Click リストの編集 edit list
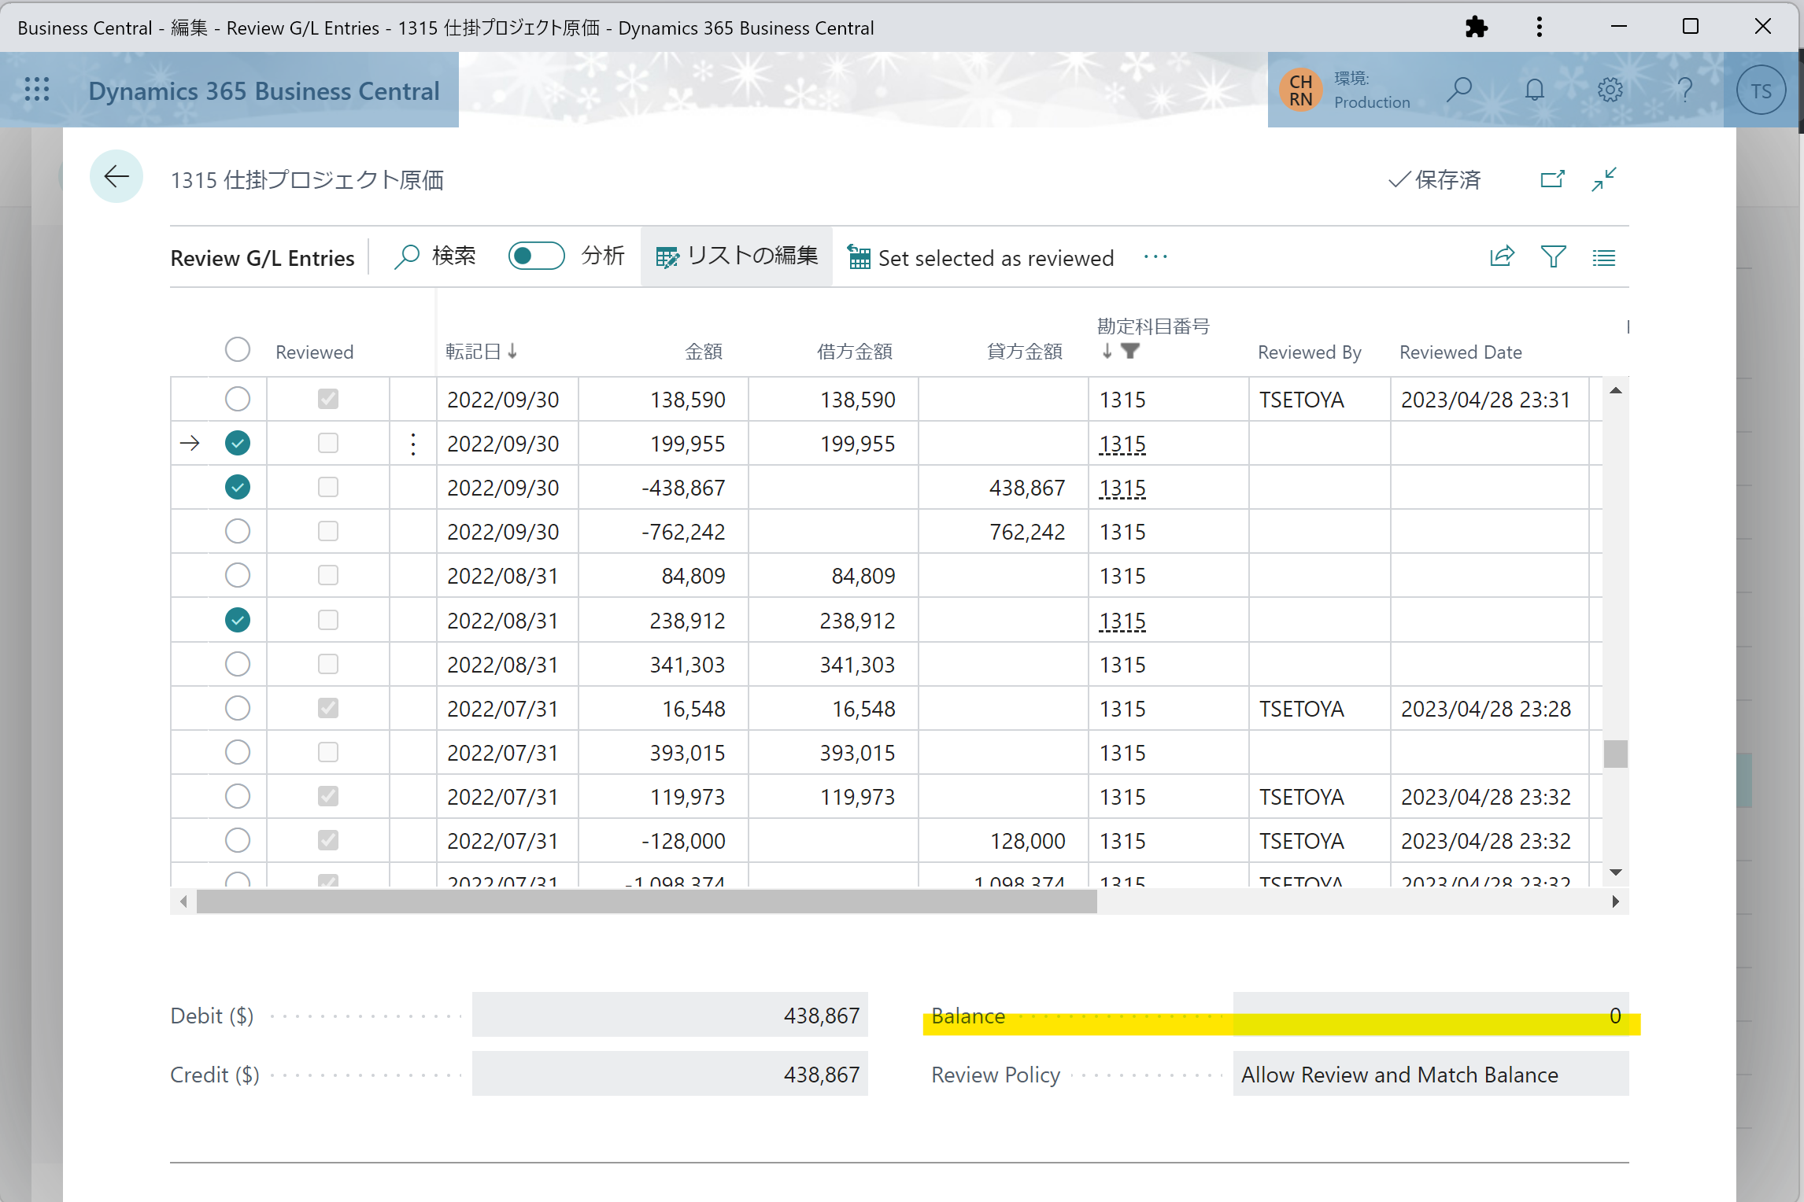Screen dimensions: 1804x1202 (737, 256)
